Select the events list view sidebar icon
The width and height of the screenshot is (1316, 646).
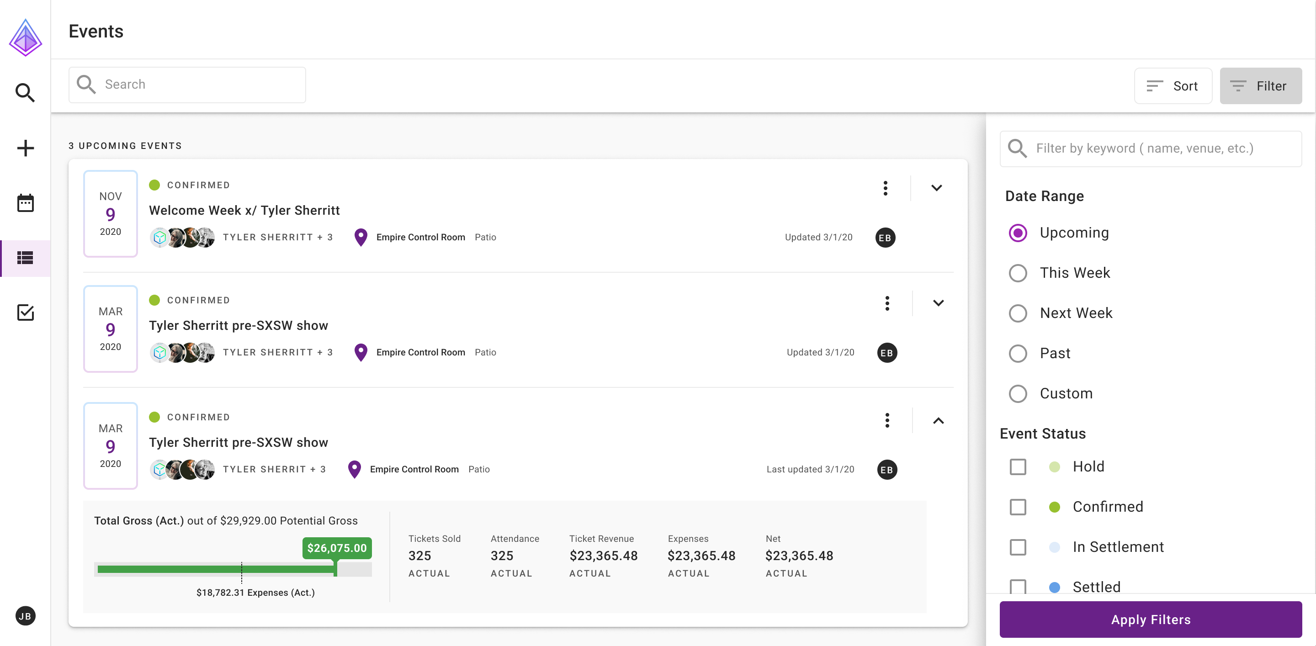coord(25,258)
